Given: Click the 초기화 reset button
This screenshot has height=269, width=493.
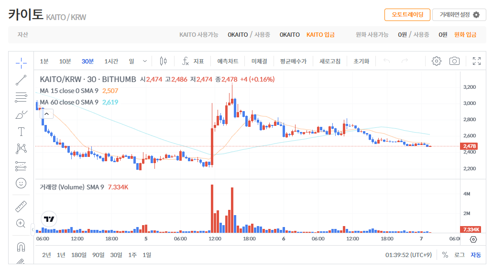Looking at the screenshot, I should 361,61.
